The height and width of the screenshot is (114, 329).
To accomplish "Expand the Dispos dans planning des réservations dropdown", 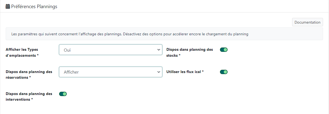I will [x=110, y=72].
